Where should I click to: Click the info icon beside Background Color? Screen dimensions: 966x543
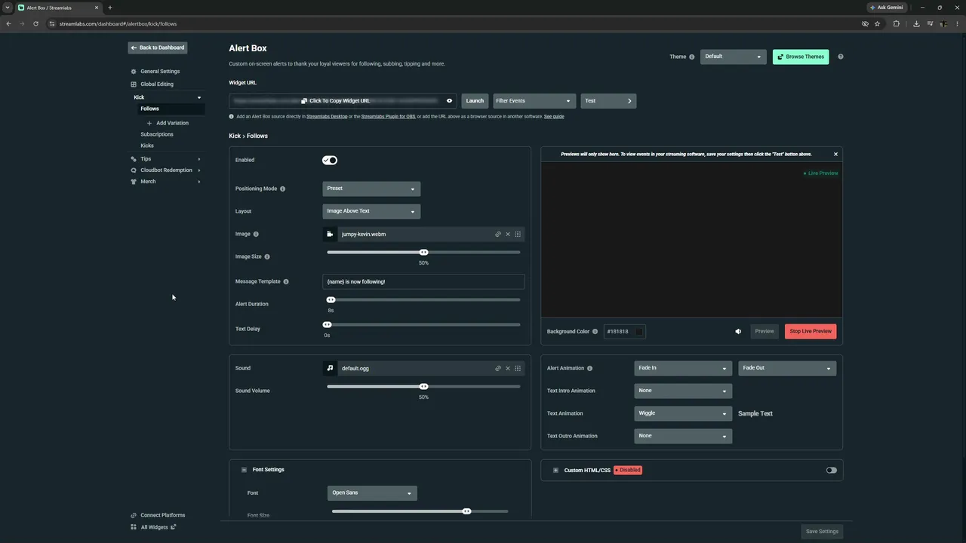595,332
